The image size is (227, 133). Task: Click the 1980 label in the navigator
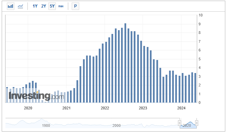46,125
